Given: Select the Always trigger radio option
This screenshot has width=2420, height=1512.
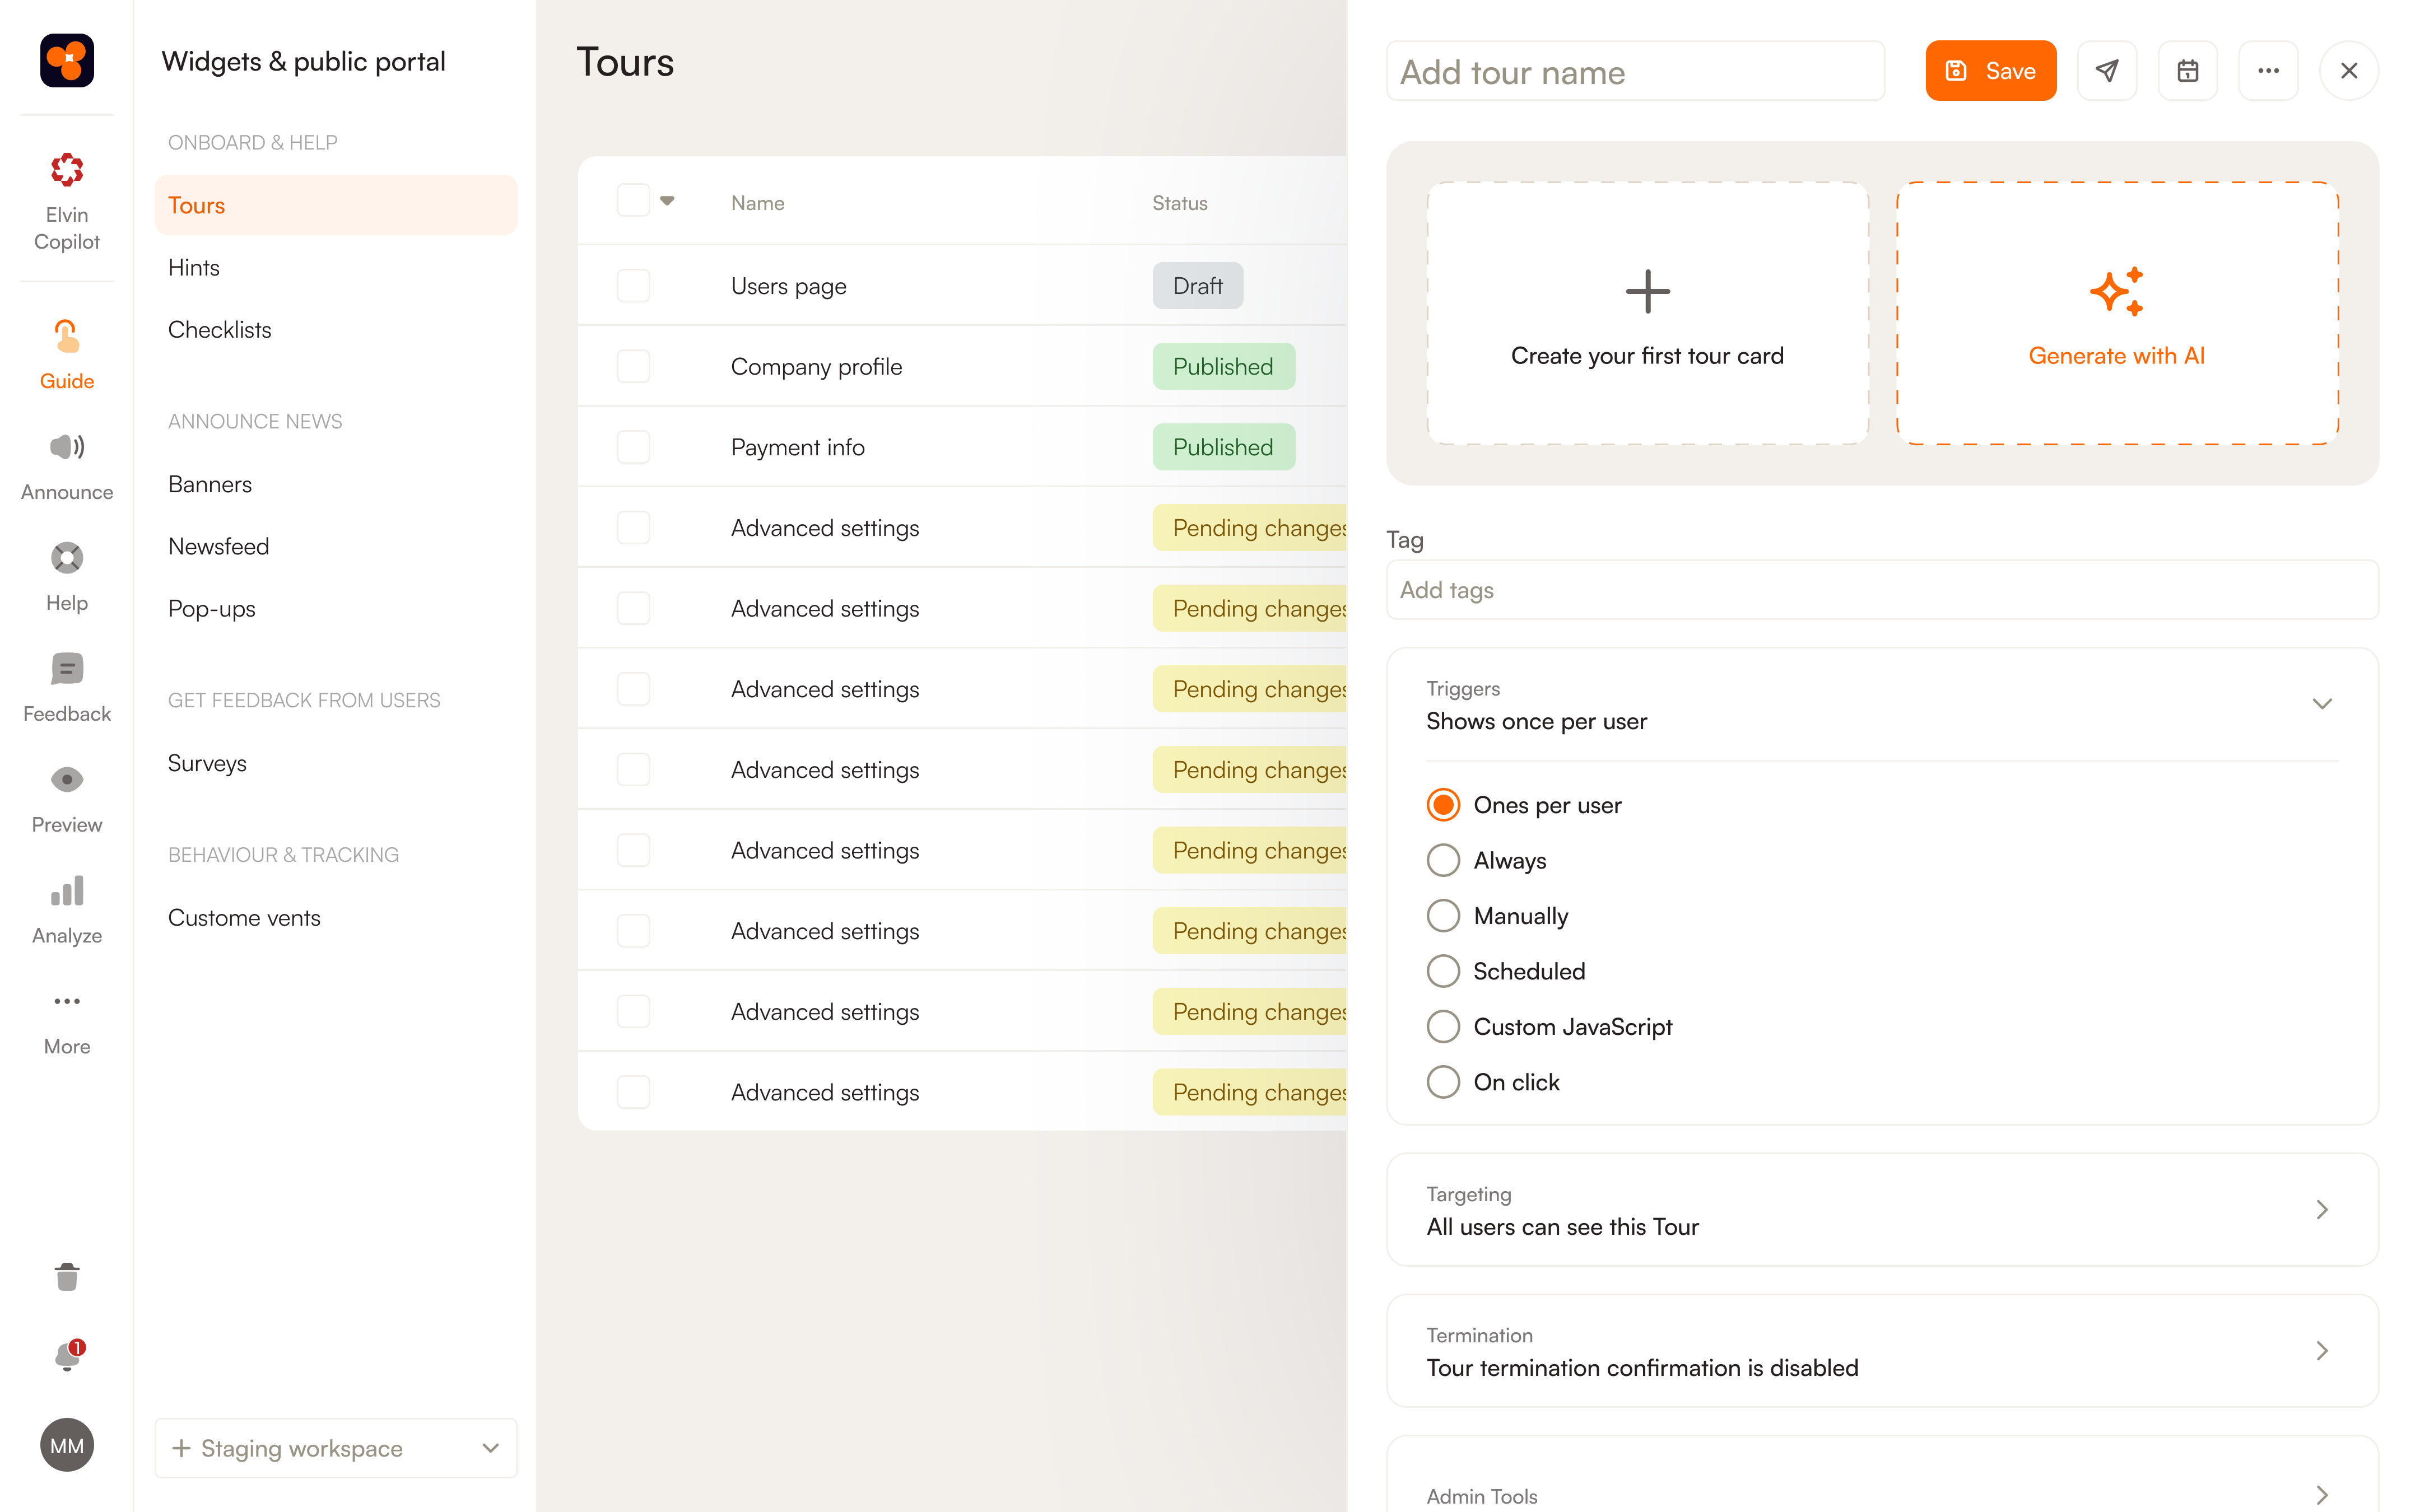Looking at the screenshot, I should 1443,860.
